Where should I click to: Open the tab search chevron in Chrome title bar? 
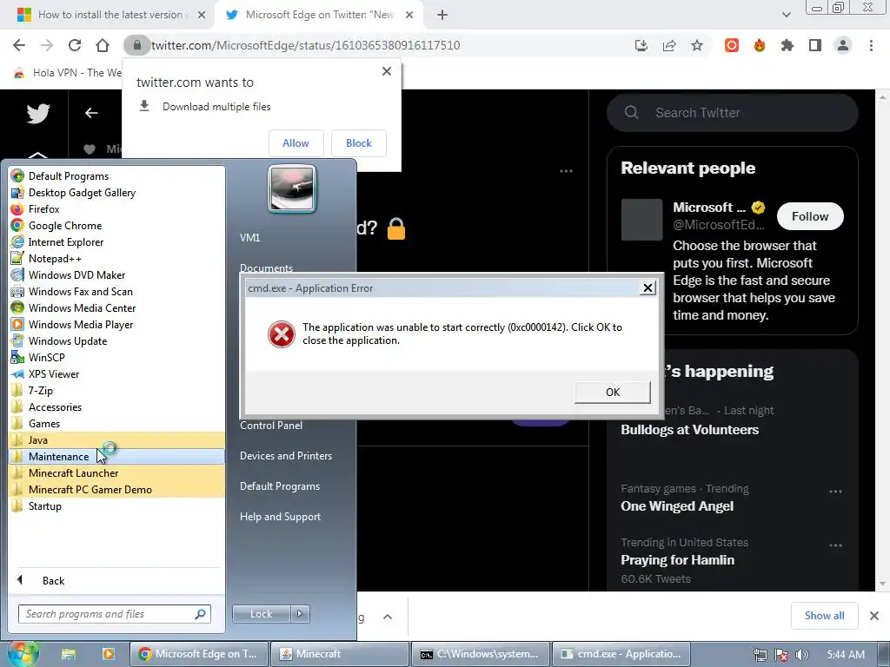click(786, 15)
